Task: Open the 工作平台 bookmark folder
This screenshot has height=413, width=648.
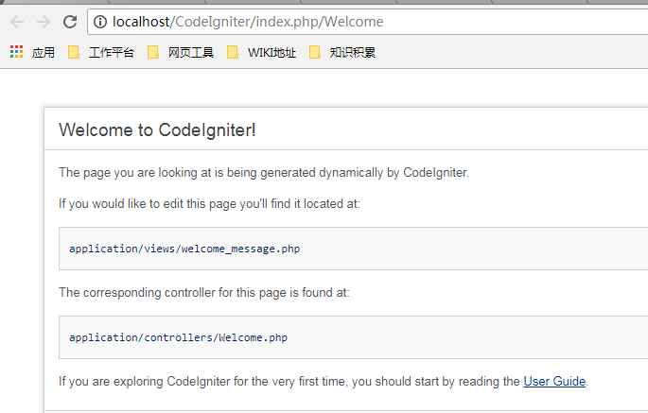Action: (101, 52)
